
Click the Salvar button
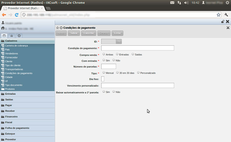click(x=74, y=33)
